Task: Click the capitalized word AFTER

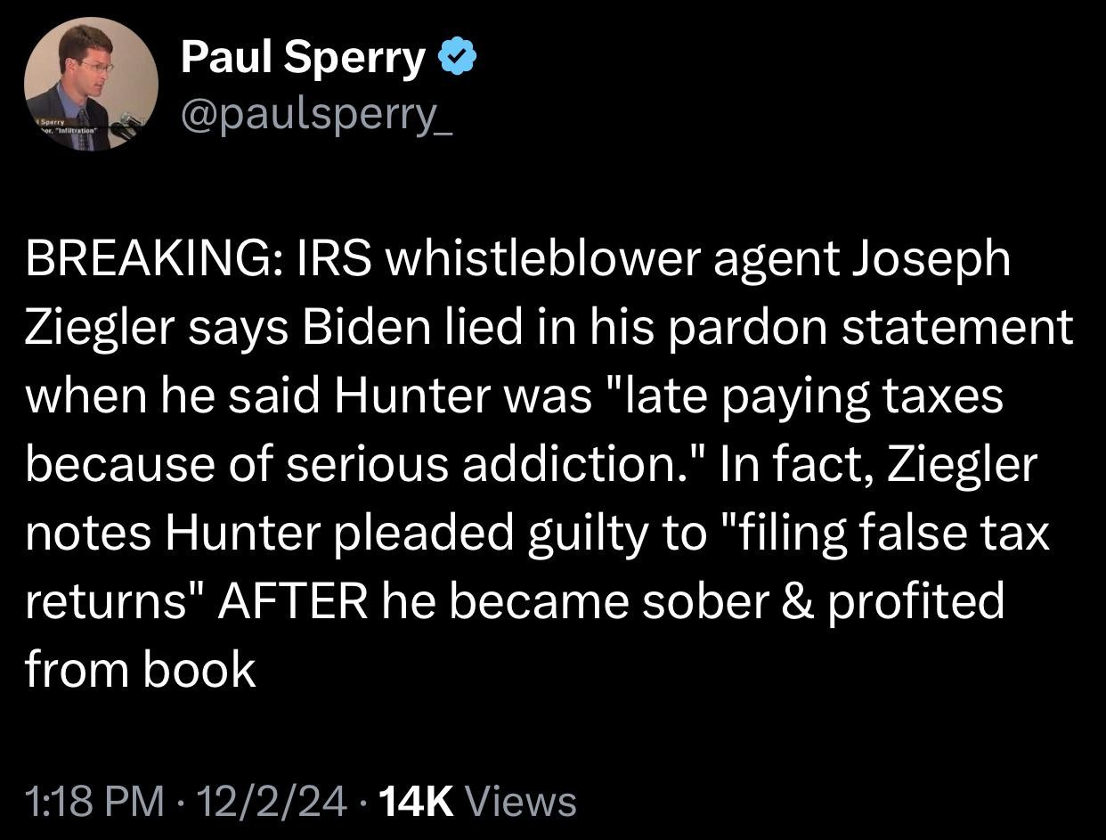Action: tap(292, 601)
